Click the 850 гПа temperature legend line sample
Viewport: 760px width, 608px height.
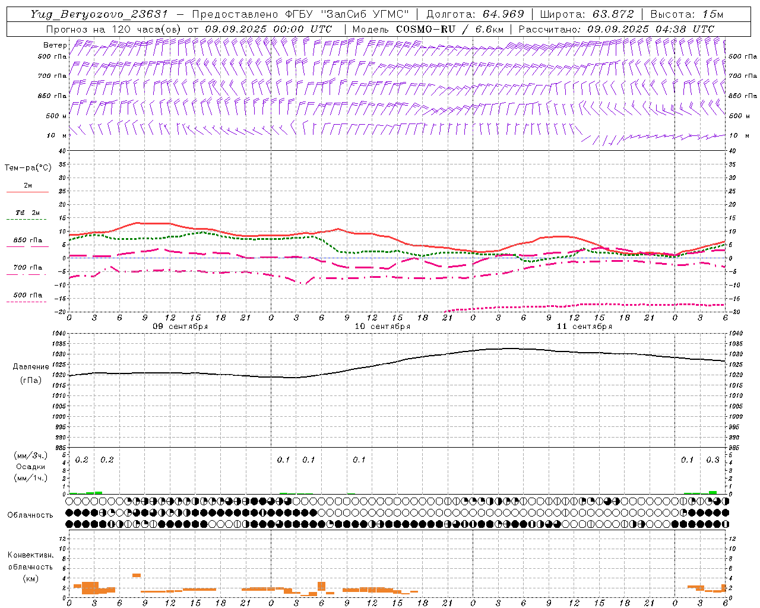coord(27,247)
